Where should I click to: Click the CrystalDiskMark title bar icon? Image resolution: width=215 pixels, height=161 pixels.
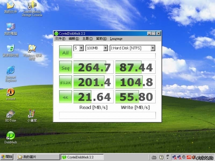pos(56,34)
